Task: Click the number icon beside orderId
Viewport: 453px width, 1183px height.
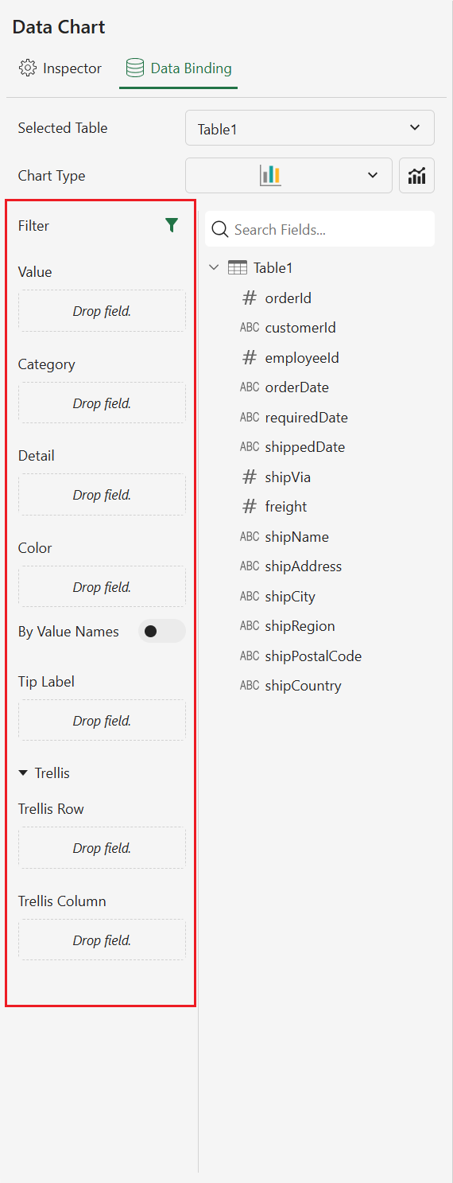Action: [x=250, y=298]
